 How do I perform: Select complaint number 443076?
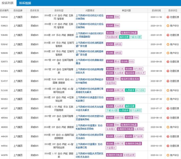pyautogui.click(x=4, y=155)
